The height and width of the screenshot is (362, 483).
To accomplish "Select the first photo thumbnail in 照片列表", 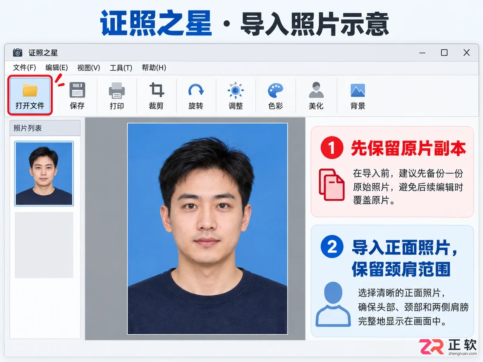I will tap(44, 174).
